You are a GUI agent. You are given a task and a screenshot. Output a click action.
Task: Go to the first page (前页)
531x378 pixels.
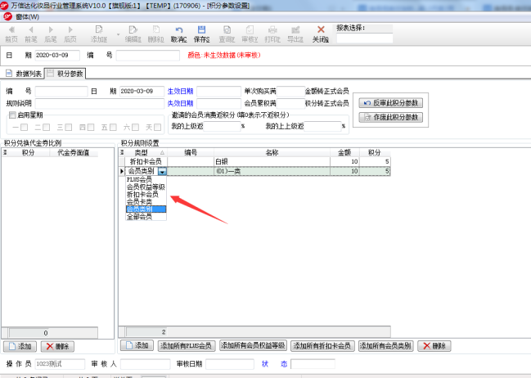pos(11,34)
